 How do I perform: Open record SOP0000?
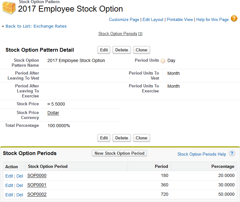tap(37, 175)
